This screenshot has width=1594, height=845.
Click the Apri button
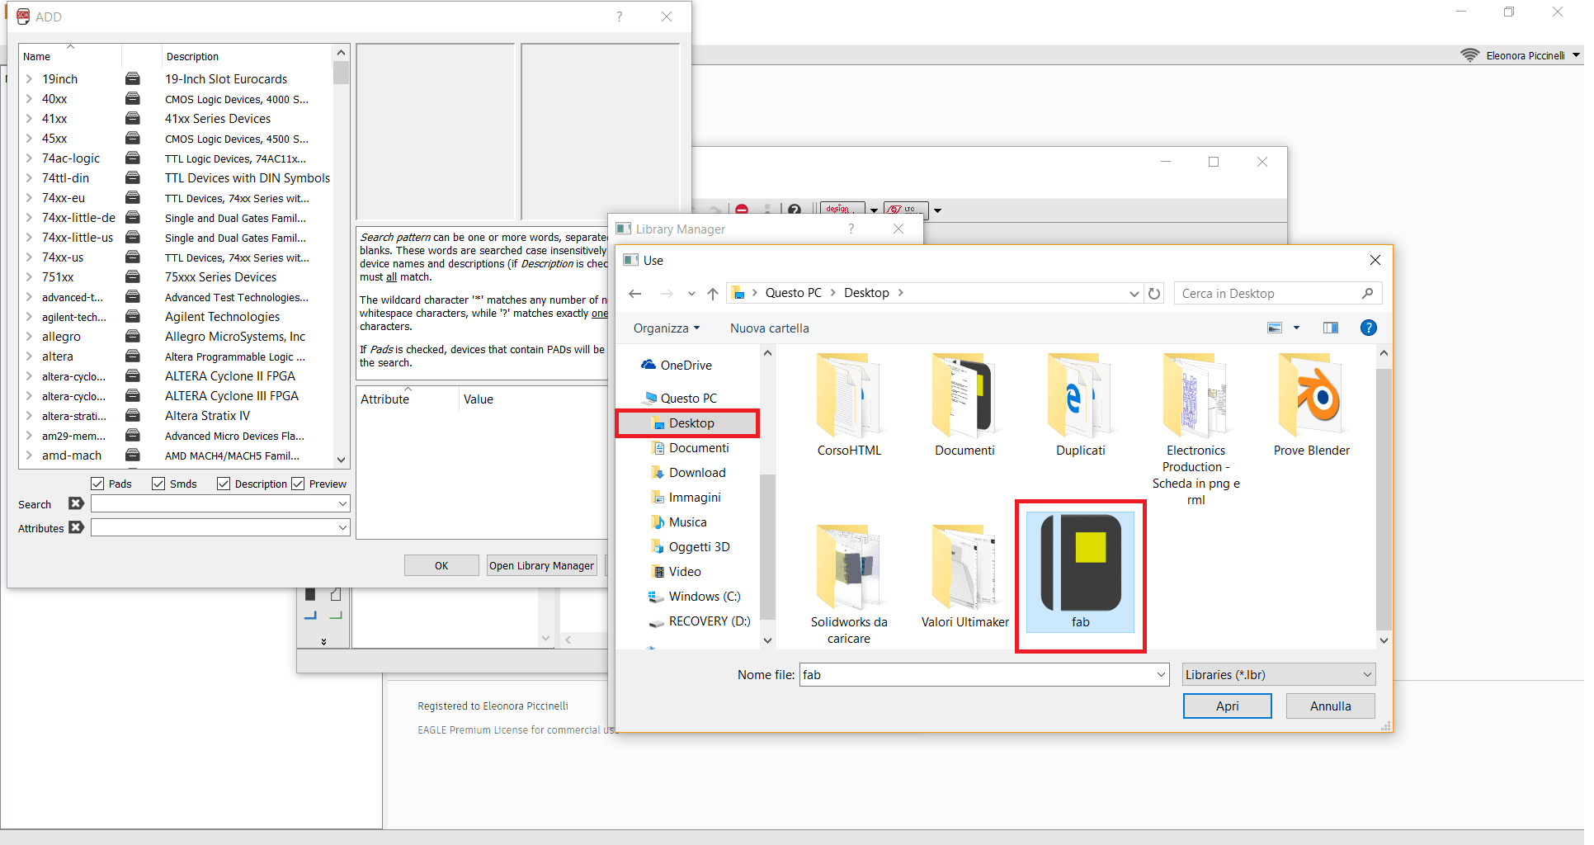point(1227,706)
